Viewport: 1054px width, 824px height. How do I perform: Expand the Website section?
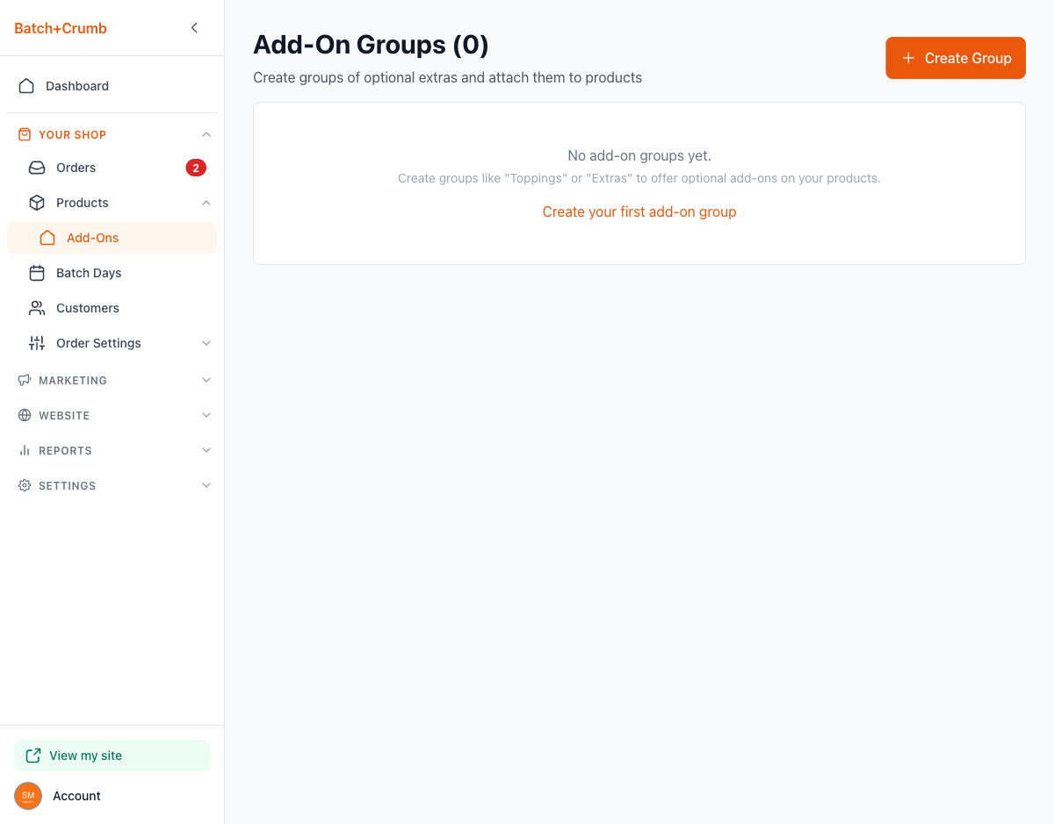point(64,415)
